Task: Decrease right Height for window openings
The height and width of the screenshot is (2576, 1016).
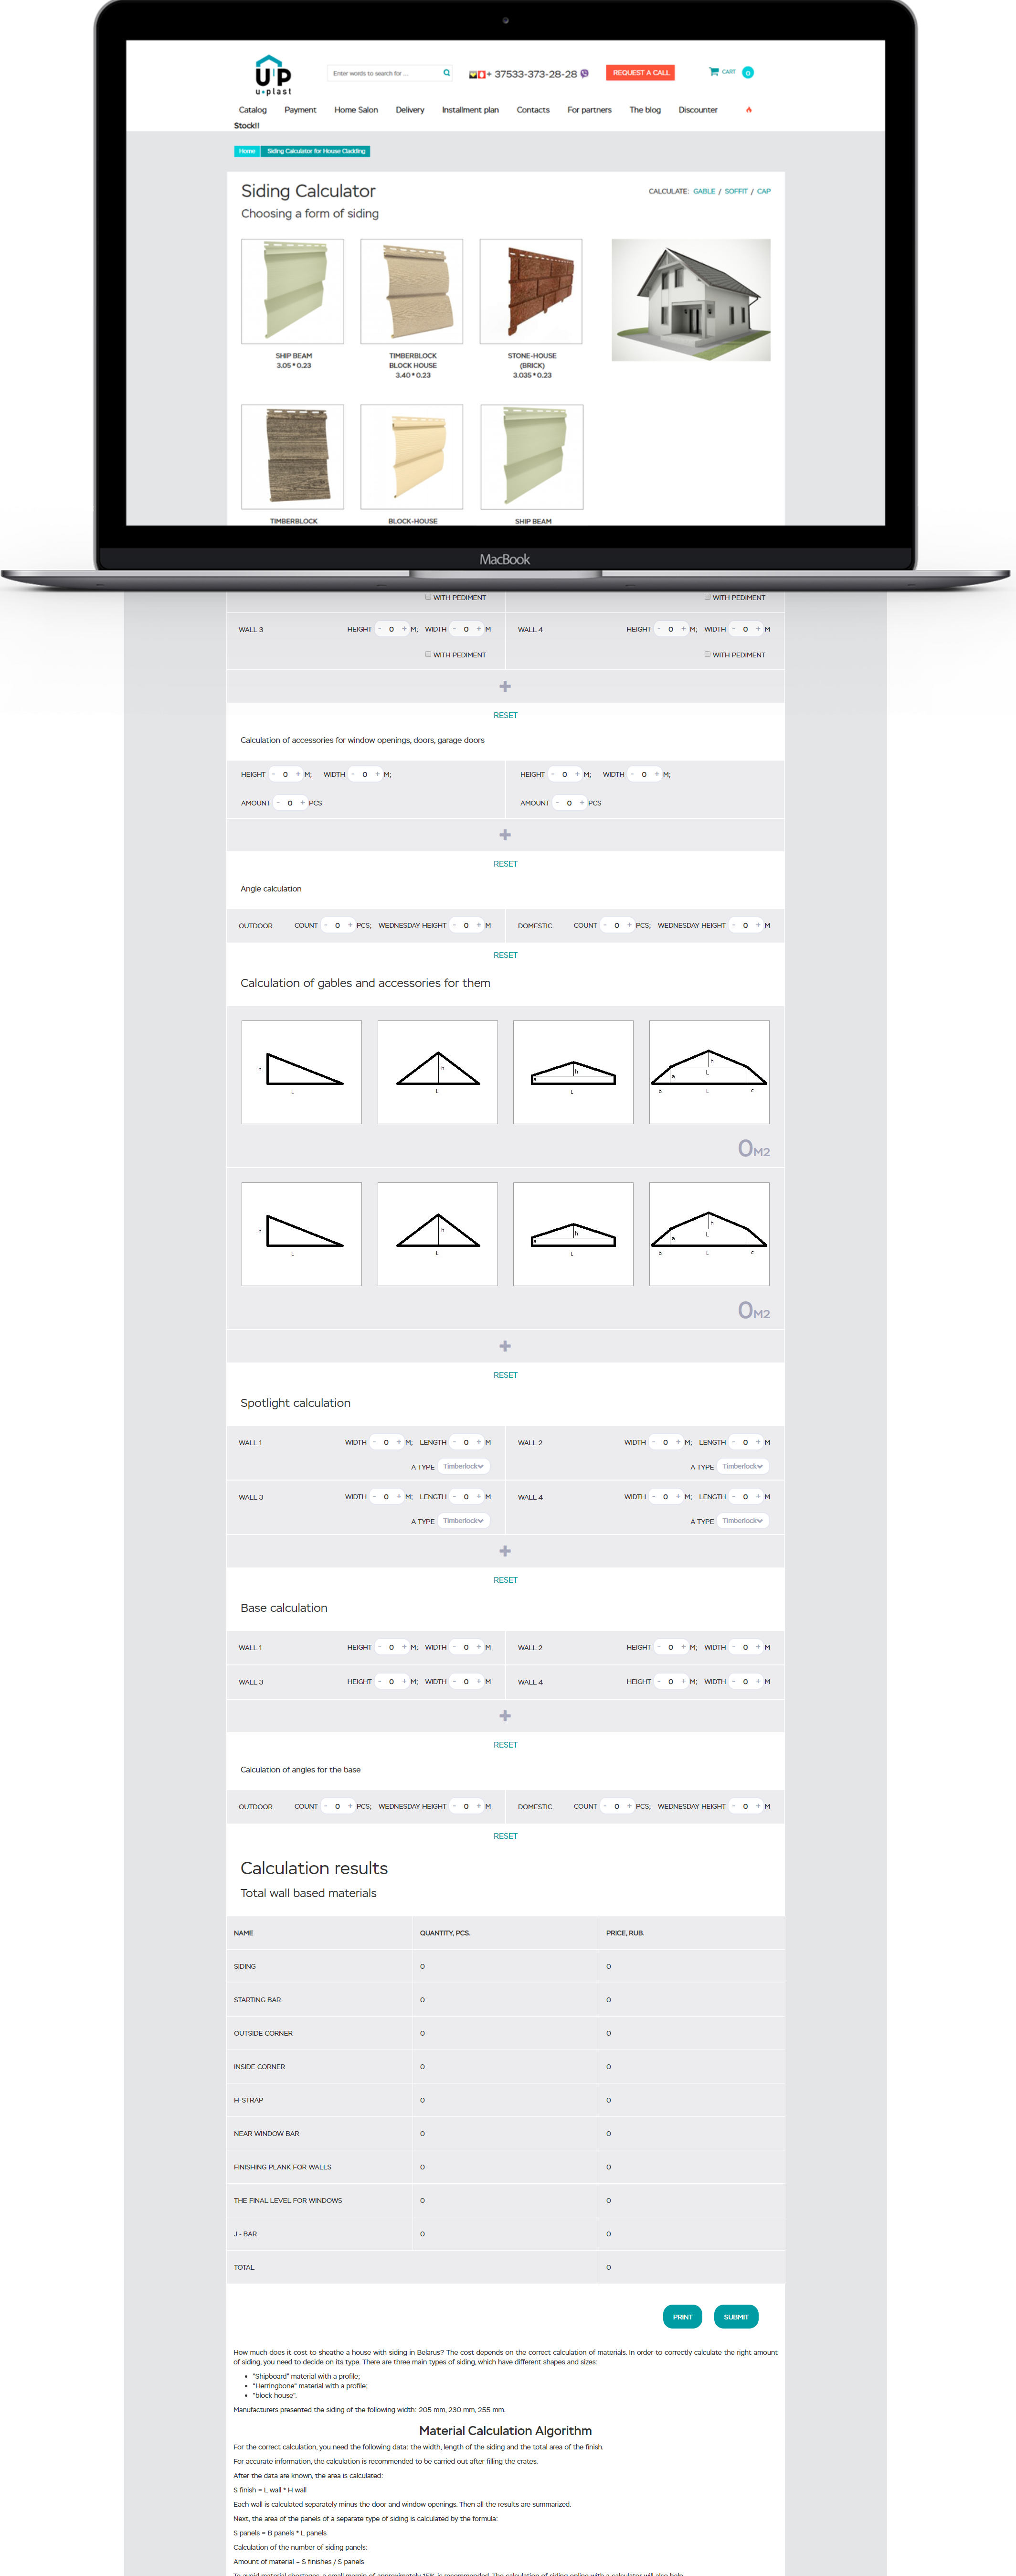Action: [x=552, y=774]
